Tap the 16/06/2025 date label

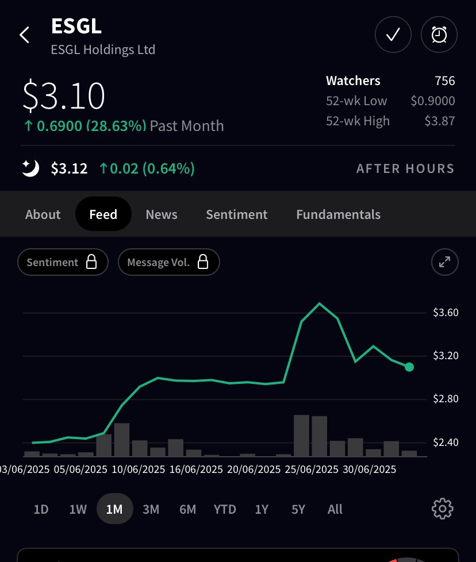[196, 469]
